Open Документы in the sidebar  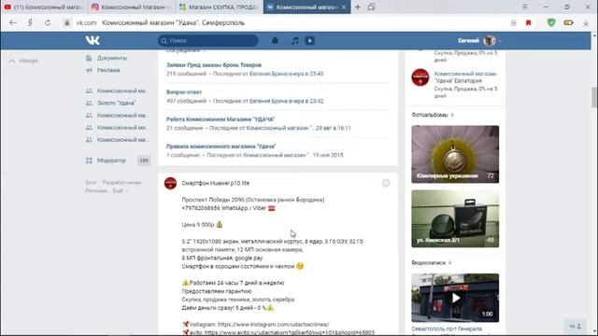[x=112, y=58]
